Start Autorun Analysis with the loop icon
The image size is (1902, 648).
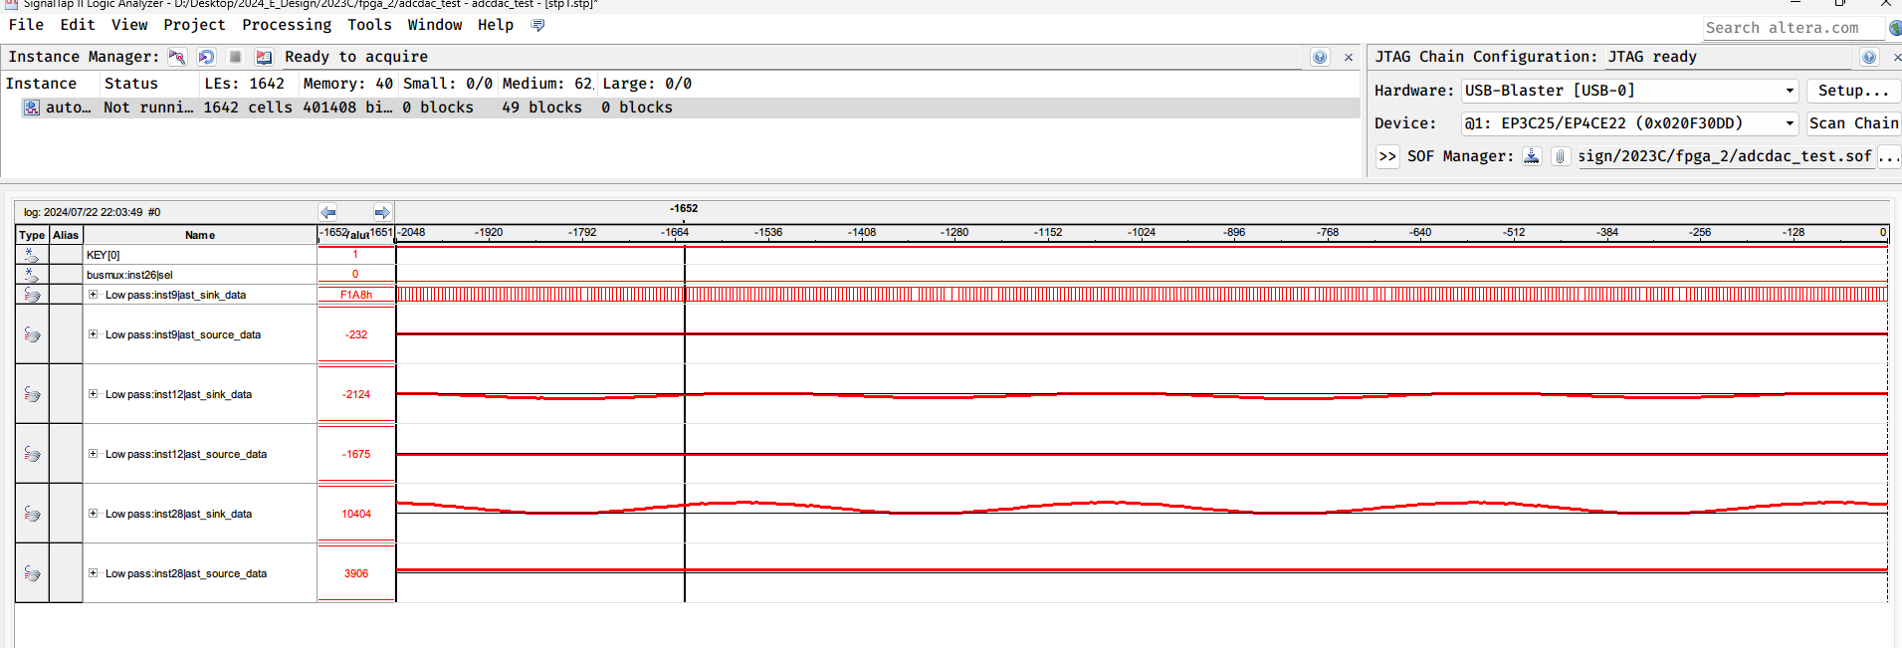coord(206,57)
